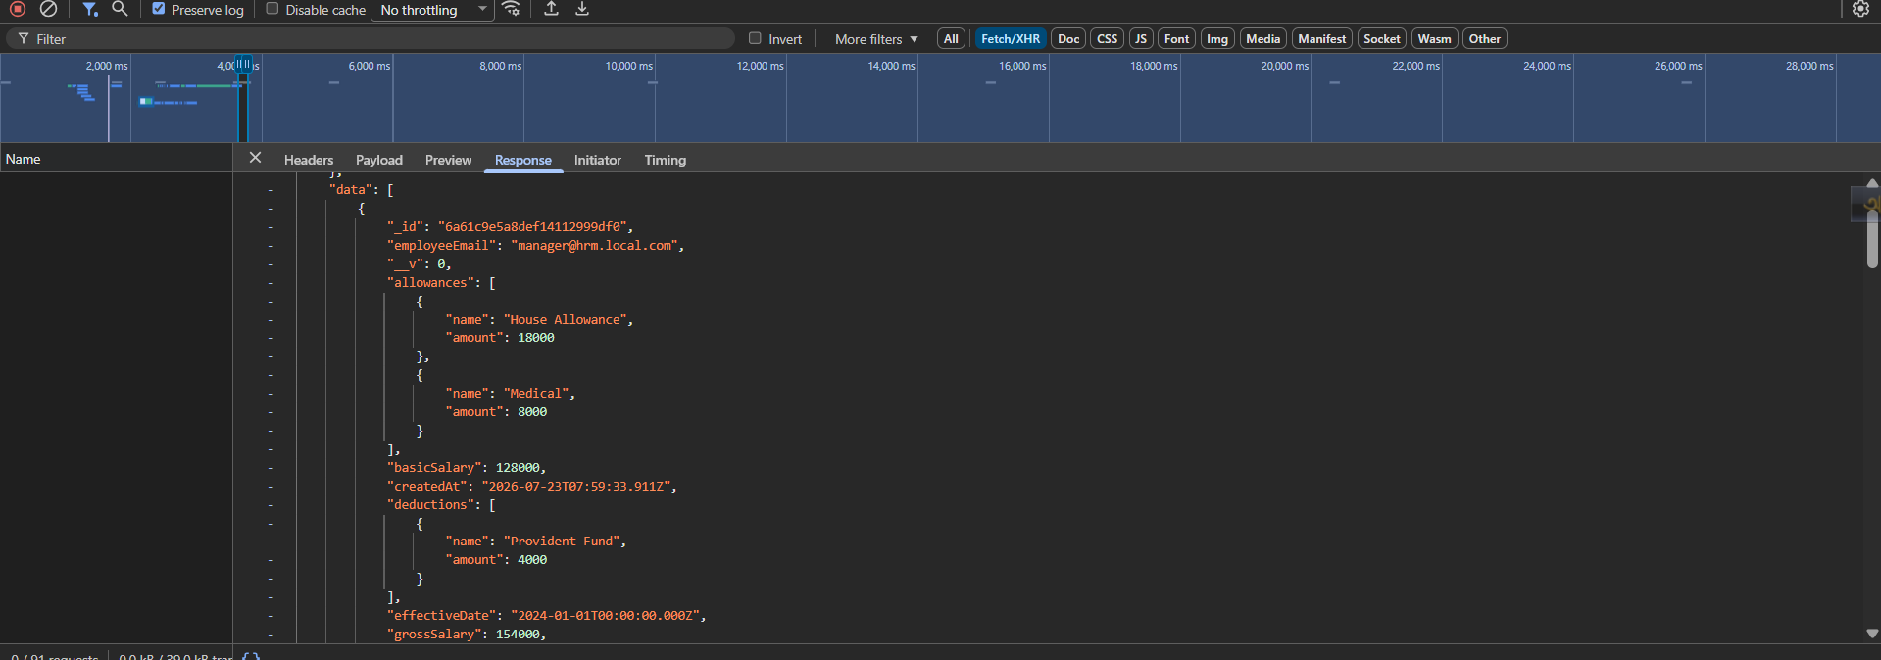Open network search magnifier
This screenshot has width=1881, height=660.
120,9
